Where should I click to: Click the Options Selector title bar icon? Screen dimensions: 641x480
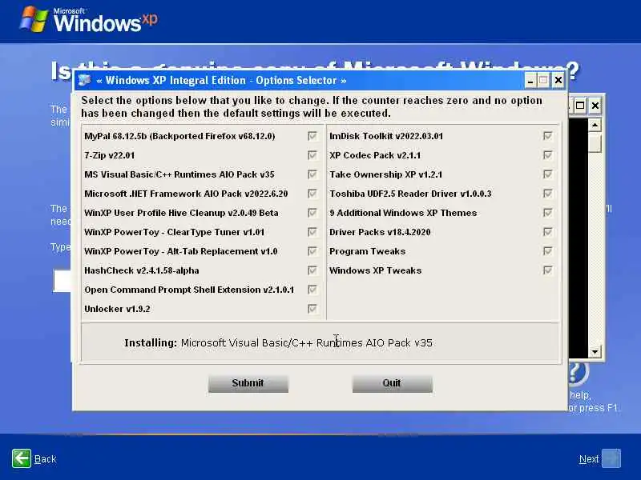click(x=84, y=80)
